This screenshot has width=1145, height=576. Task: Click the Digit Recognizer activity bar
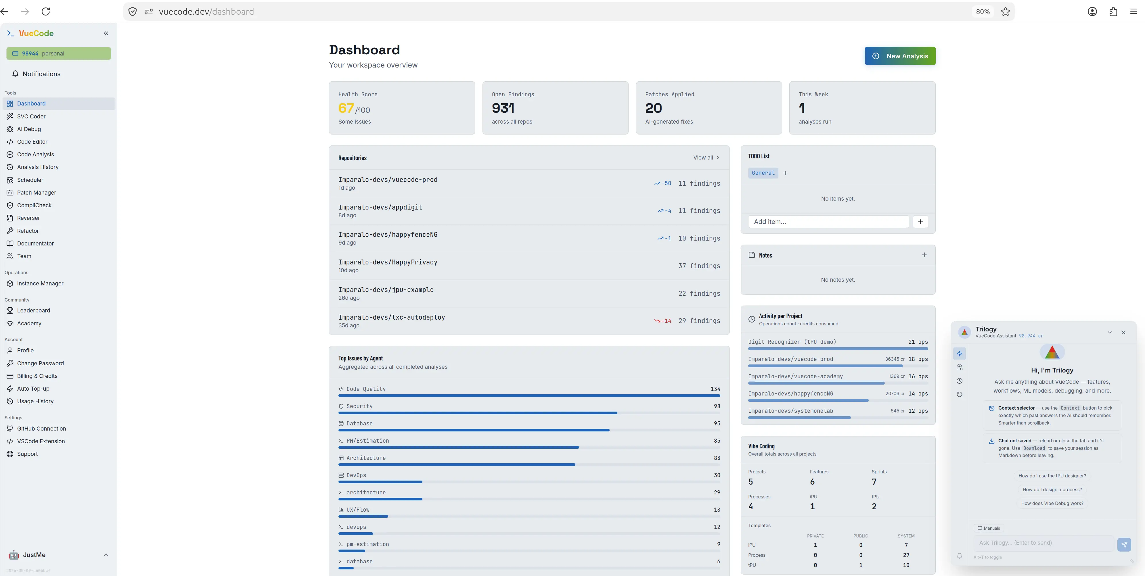838,349
